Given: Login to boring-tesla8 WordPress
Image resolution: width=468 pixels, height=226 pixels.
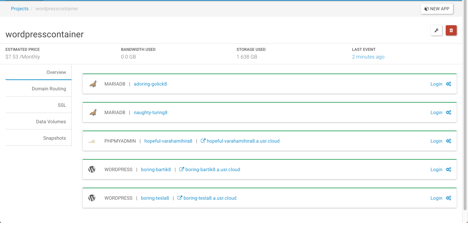Looking at the screenshot, I should tap(436, 198).
